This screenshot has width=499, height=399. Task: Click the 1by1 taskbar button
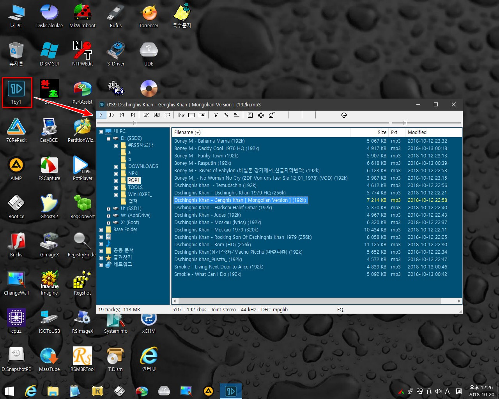pyautogui.click(x=231, y=391)
